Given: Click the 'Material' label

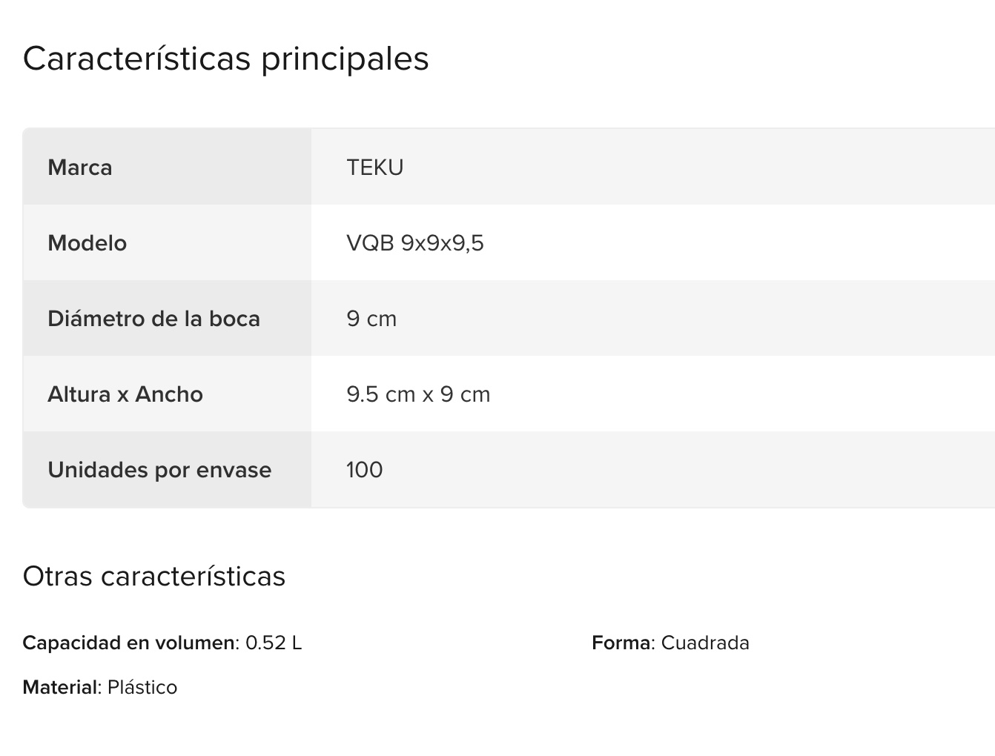Looking at the screenshot, I should click(x=60, y=687).
